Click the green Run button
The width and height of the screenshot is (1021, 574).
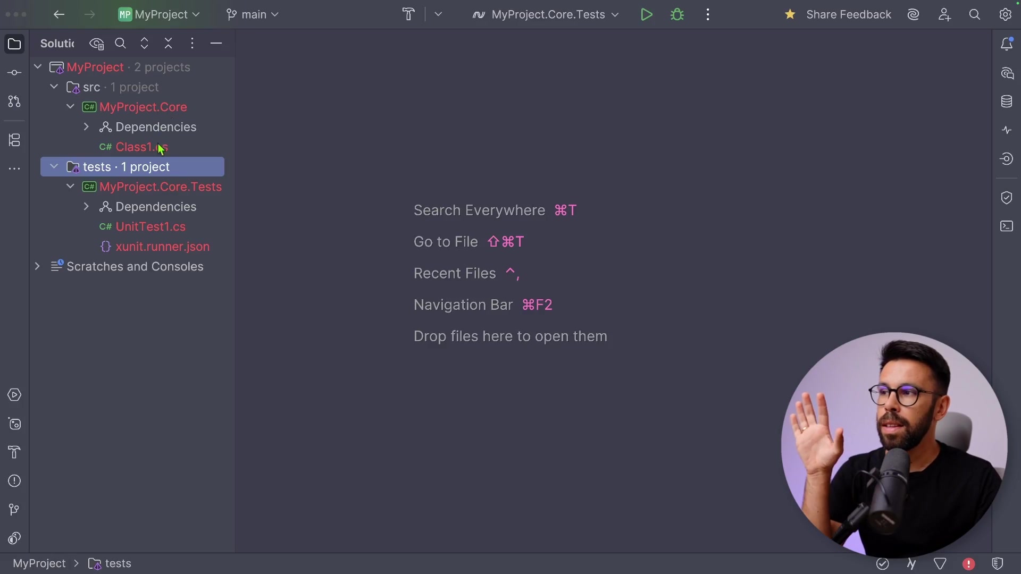pos(646,15)
